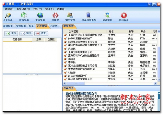Select the 数据列表 tab

point(69,26)
